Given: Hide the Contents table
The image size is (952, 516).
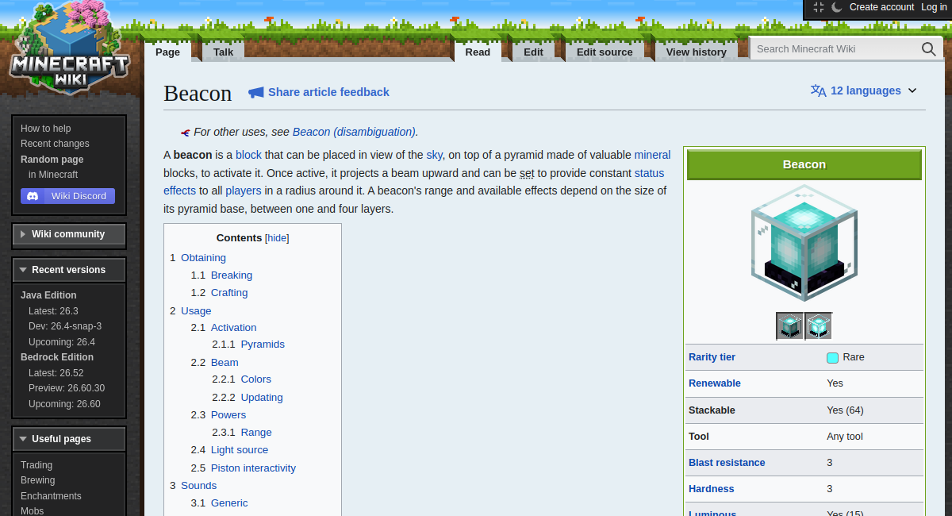Looking at the screenshot, I should [277, 238].
